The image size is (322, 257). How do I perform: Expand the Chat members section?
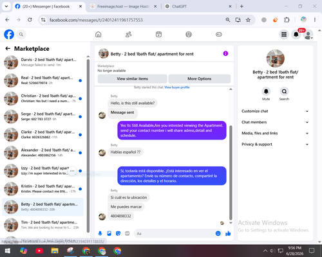275,122
